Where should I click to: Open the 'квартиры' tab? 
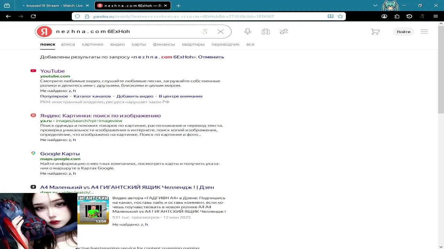[x=193, y=44]
